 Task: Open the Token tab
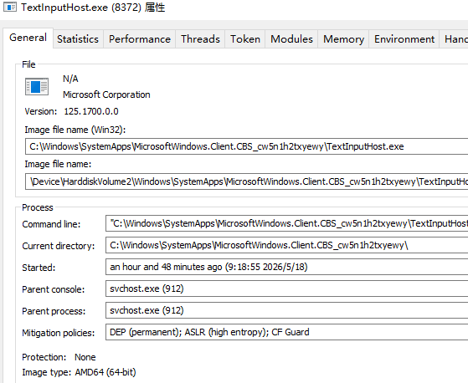coord(245,39)
